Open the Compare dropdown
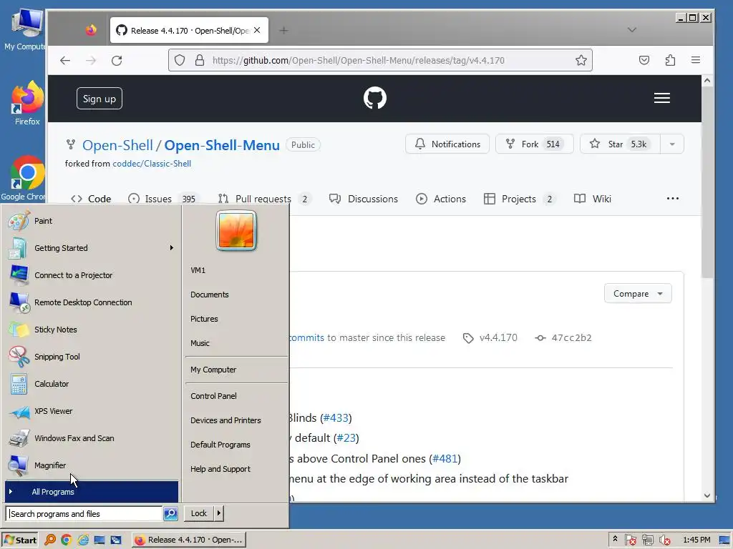The image size is (733, 549). click(638, 294)
